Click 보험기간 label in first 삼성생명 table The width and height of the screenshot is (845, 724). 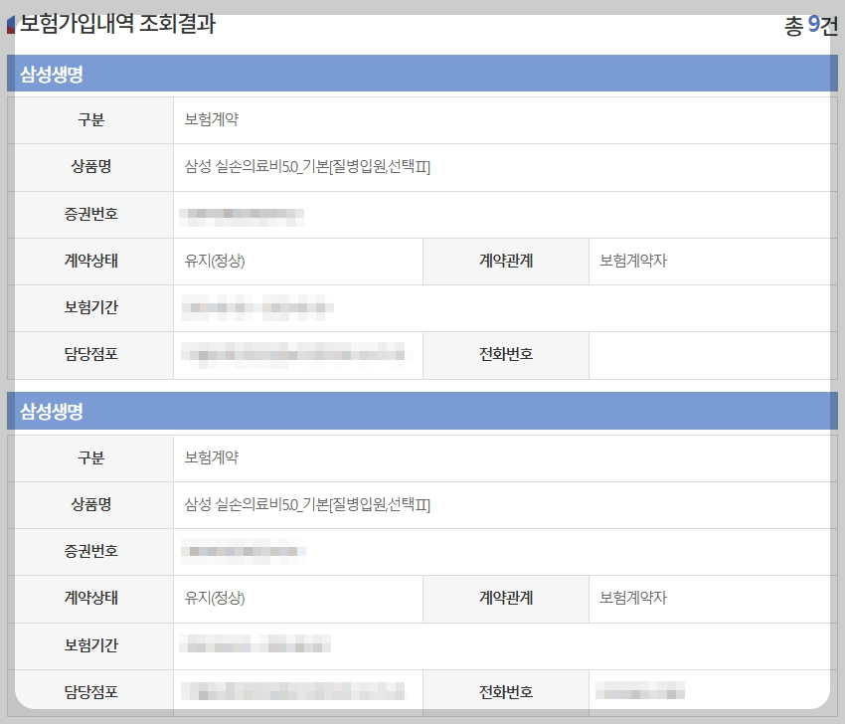(x=91, y=307)
